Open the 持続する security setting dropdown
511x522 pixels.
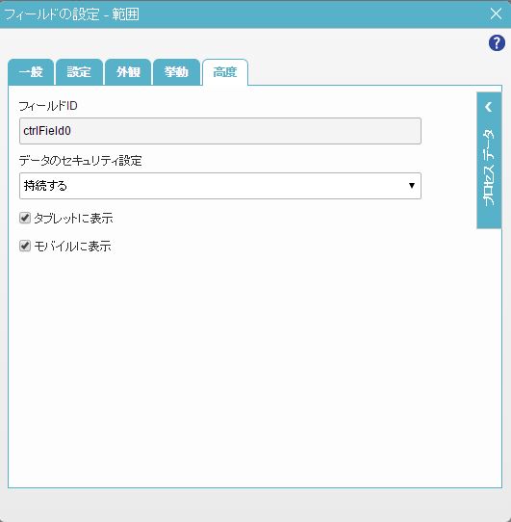click(x=220, y=186)
